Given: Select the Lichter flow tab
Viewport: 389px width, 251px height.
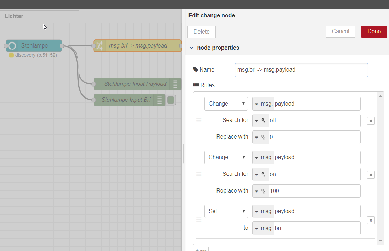Looking at the screenshot, I should [39, 16].
